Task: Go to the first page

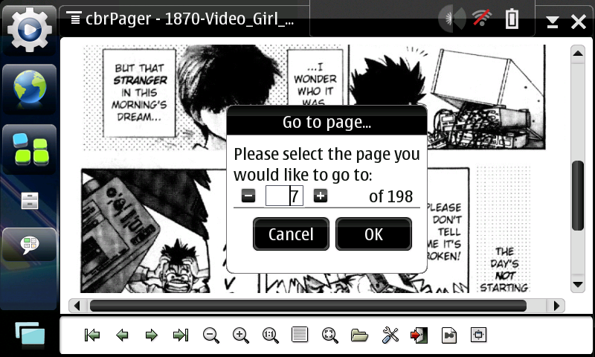Action: [91, 335]
